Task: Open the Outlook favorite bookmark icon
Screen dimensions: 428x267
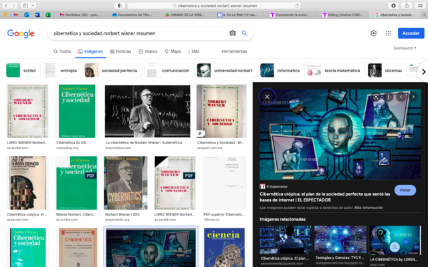Action: (27, 15)
